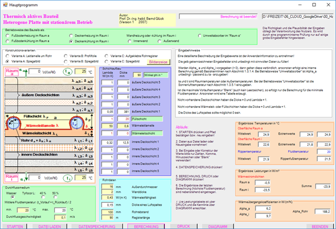Select Variante C: Aufgeklebte Rohrregister
This screenshot has height=229, width=336.
point(107,56)
